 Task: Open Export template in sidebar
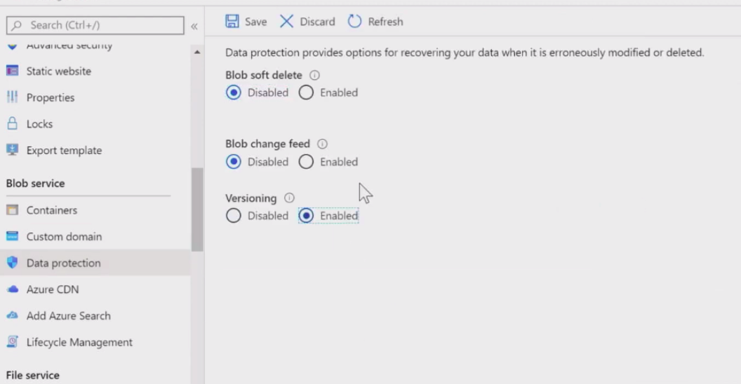pyautogui.click(x=64, y=151)
